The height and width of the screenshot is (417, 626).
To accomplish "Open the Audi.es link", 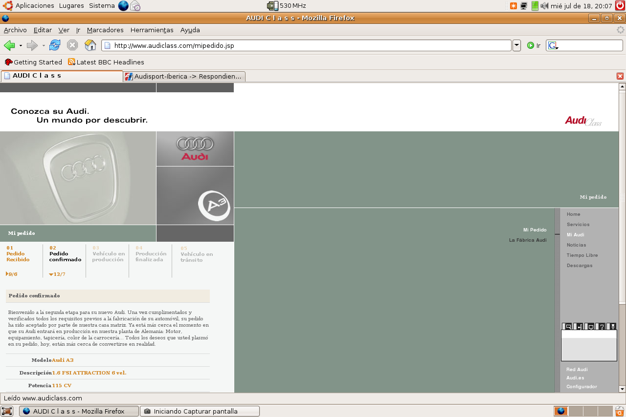I will tap(575, 378).
